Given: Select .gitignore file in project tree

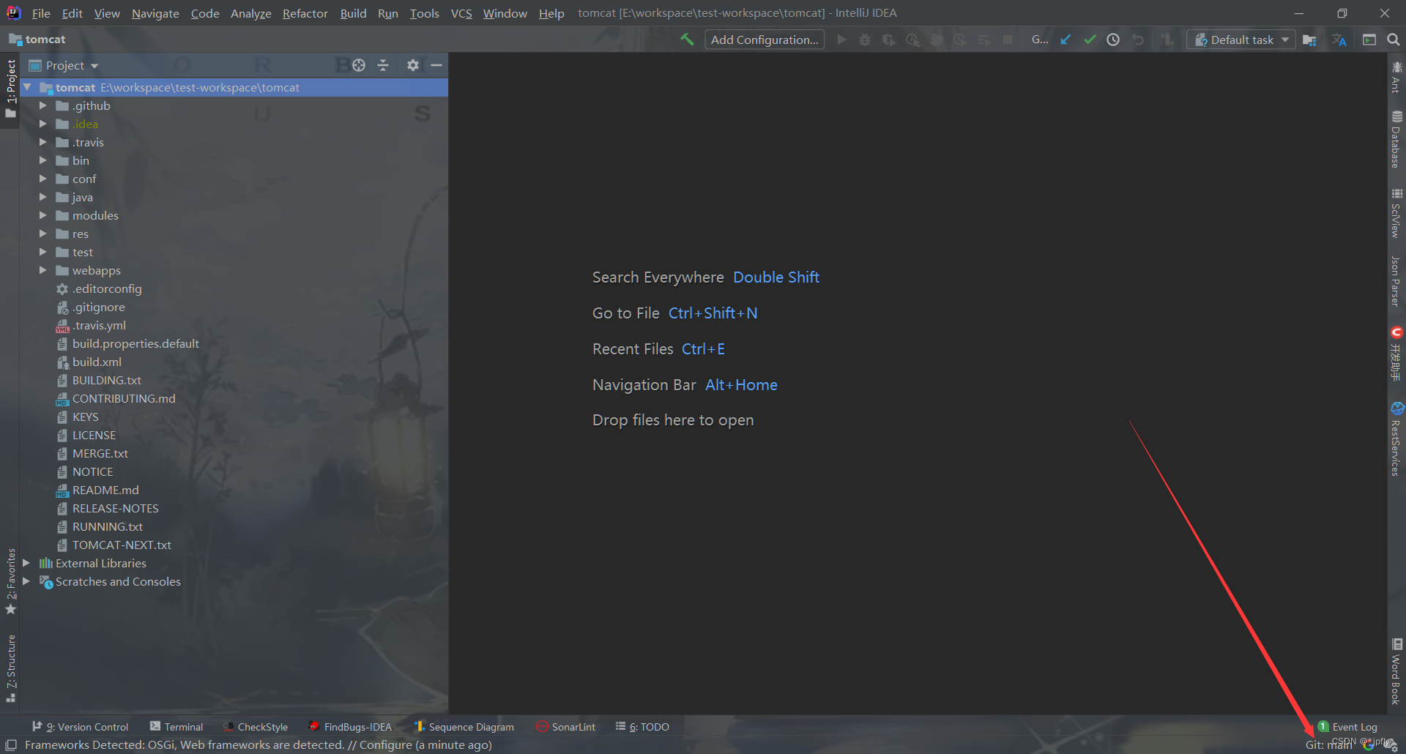Looking at the screenshot, I should coord(98,307).
